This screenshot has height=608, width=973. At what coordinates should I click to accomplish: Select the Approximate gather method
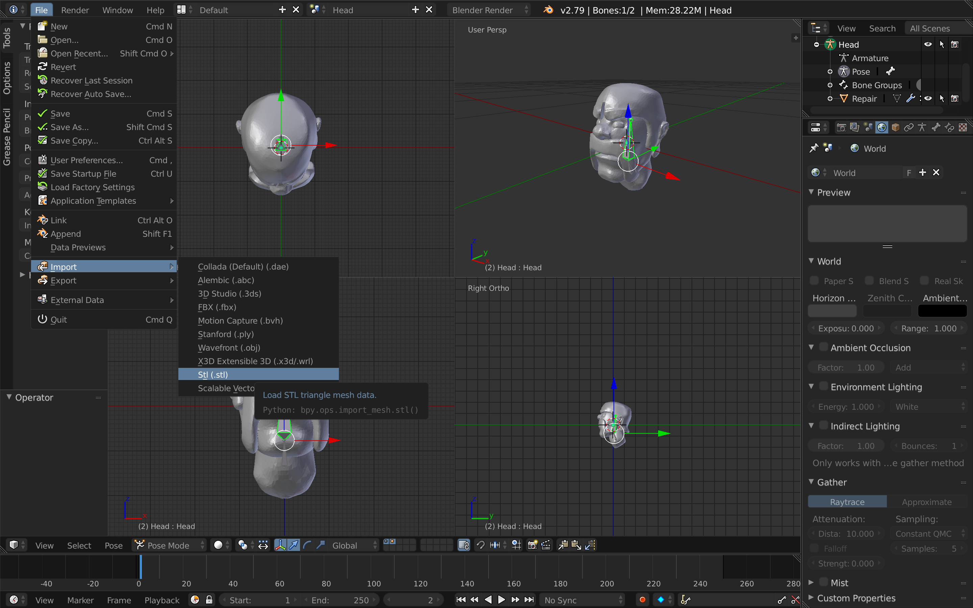[x=927, y=502]
